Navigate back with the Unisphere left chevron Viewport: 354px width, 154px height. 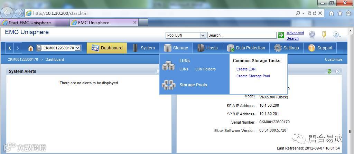(9, 48)
